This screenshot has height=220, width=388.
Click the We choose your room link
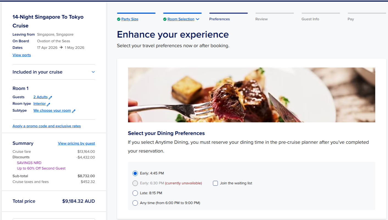(x=52, y=111)
